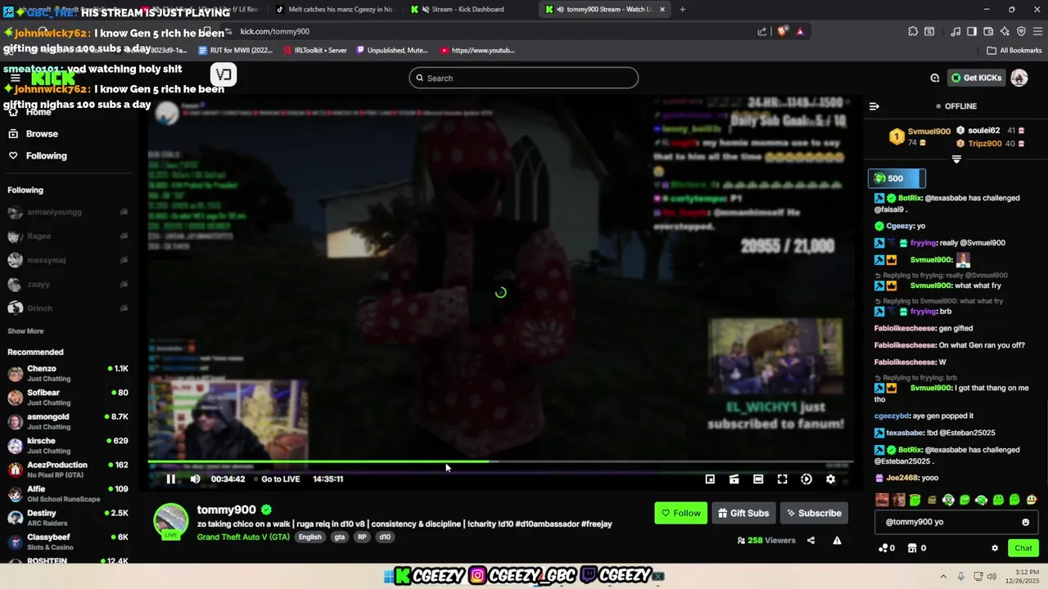Open the emote picker smiley icon

[x=1025, y=522]
